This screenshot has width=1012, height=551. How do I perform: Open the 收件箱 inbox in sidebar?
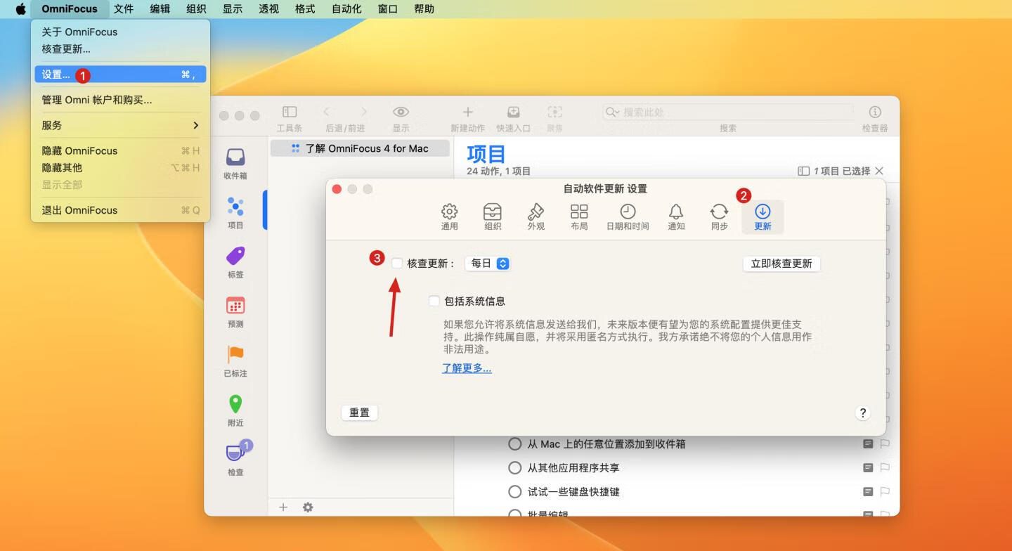tap(235, 163)
